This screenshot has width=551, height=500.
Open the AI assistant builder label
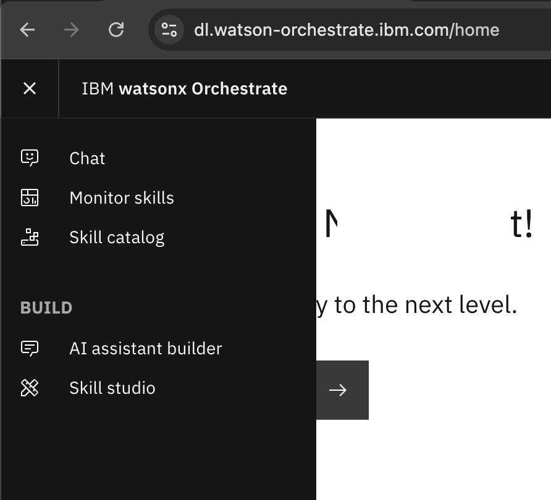click(146, 349)
